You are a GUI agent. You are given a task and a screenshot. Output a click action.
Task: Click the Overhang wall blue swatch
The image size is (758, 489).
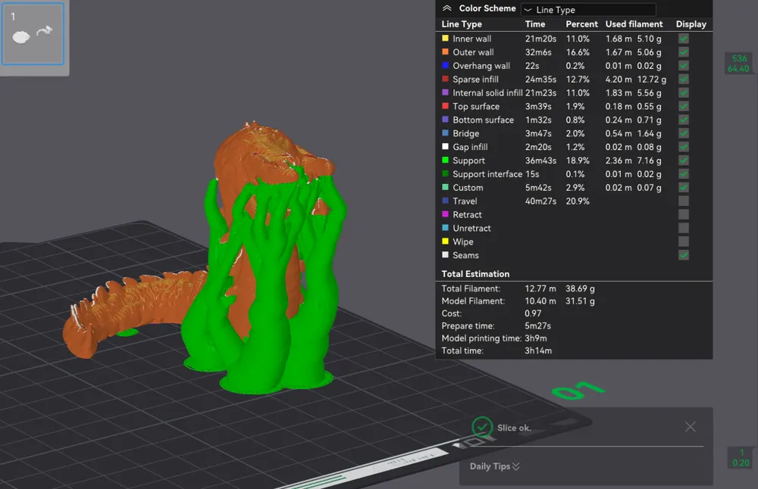445,65
